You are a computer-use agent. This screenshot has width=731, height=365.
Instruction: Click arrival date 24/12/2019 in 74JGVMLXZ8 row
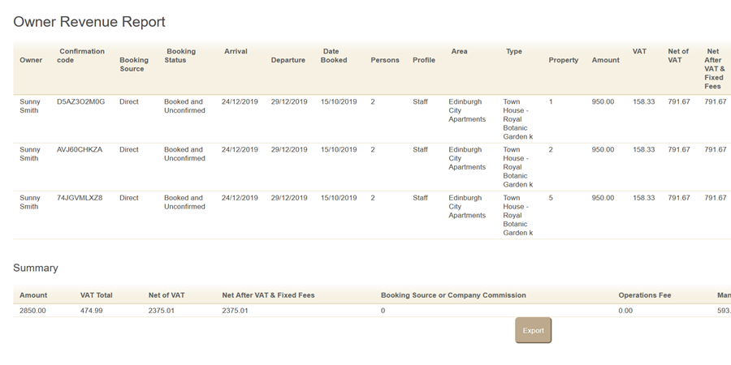click(x=240, y=198)
